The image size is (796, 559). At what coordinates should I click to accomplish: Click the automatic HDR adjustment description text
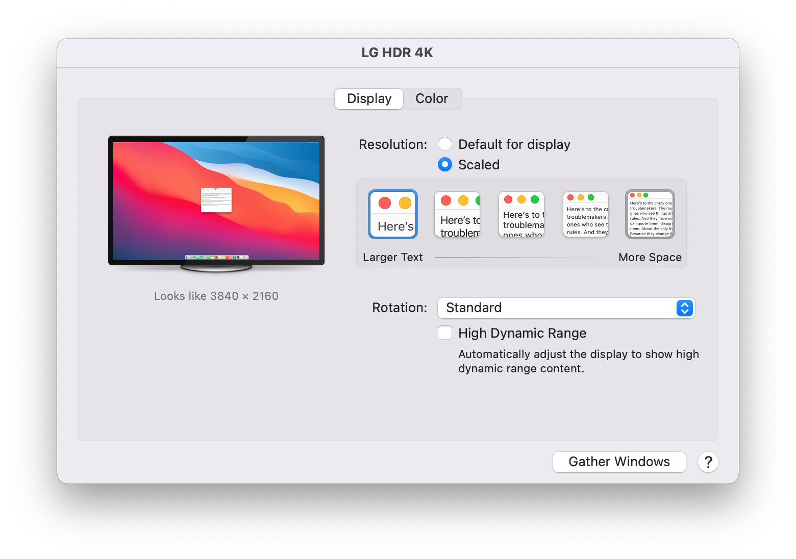click(x=579, y=362)
